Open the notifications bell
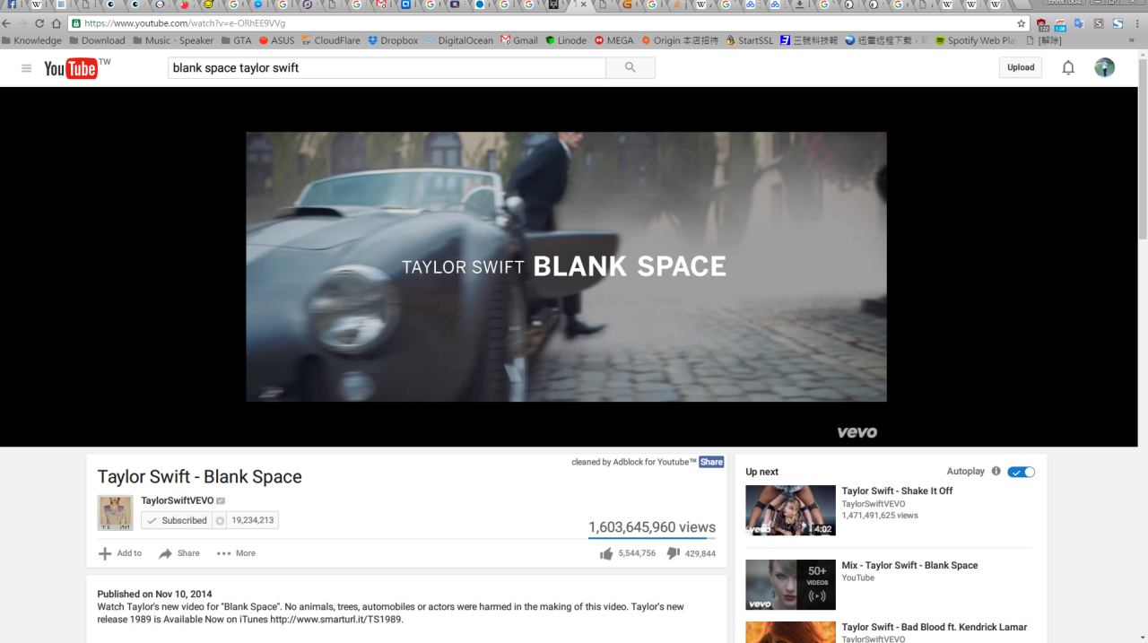The width and height of the screenshot is (1148, 643). (x=1068, y=68)
